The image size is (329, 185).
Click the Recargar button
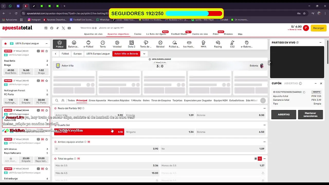tap(318, 28)
